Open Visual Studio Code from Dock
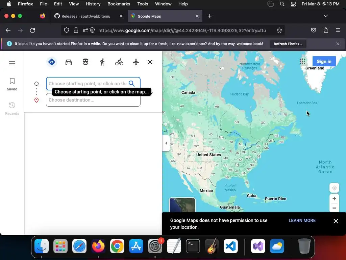The image size is (346, 260). [230, 246]
